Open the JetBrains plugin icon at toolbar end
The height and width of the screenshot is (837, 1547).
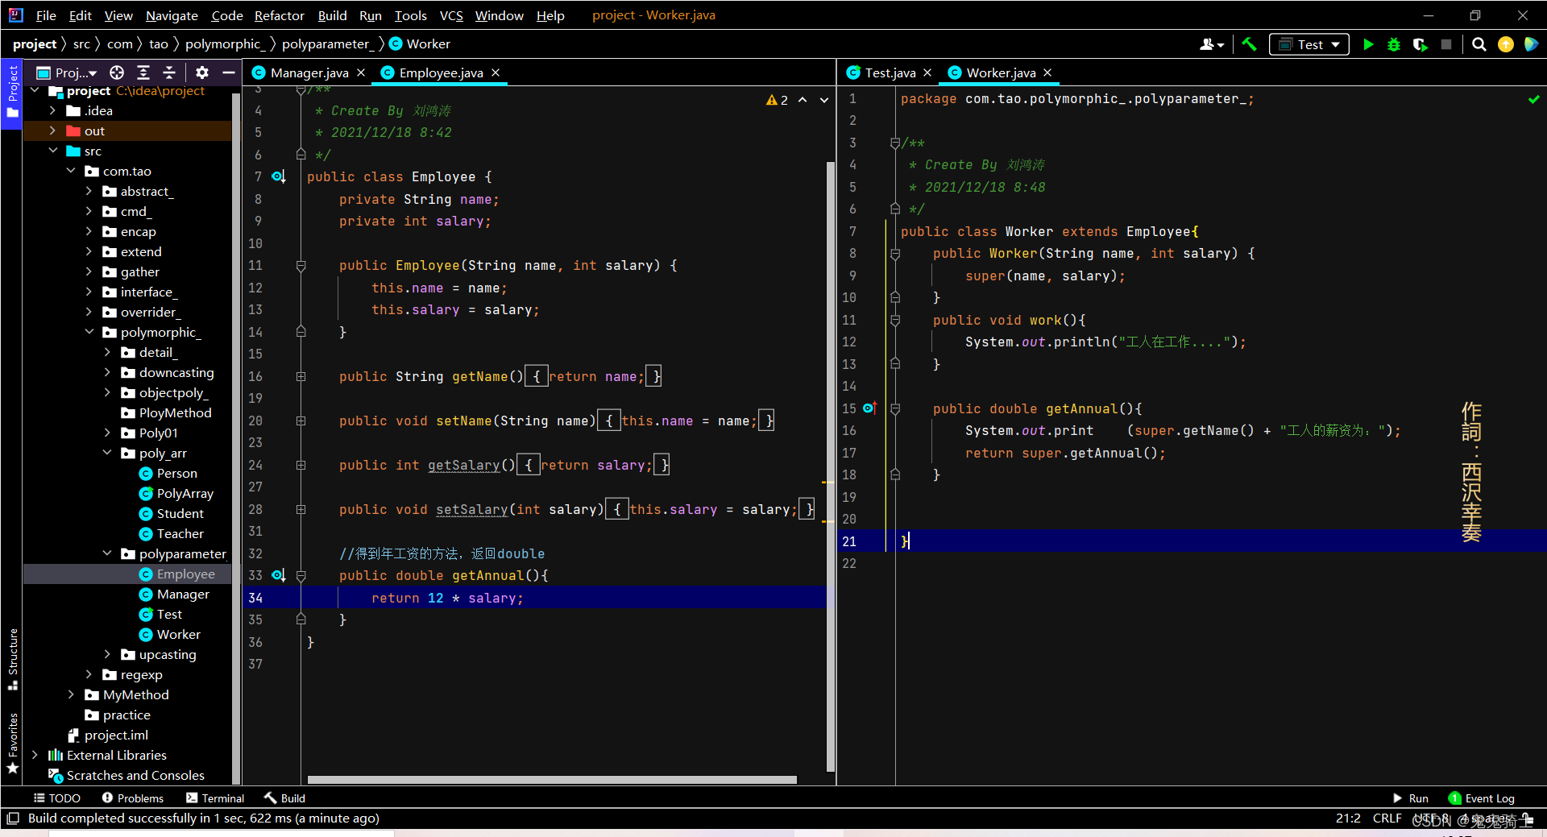pyautogui.click(x=1531, y=44)
